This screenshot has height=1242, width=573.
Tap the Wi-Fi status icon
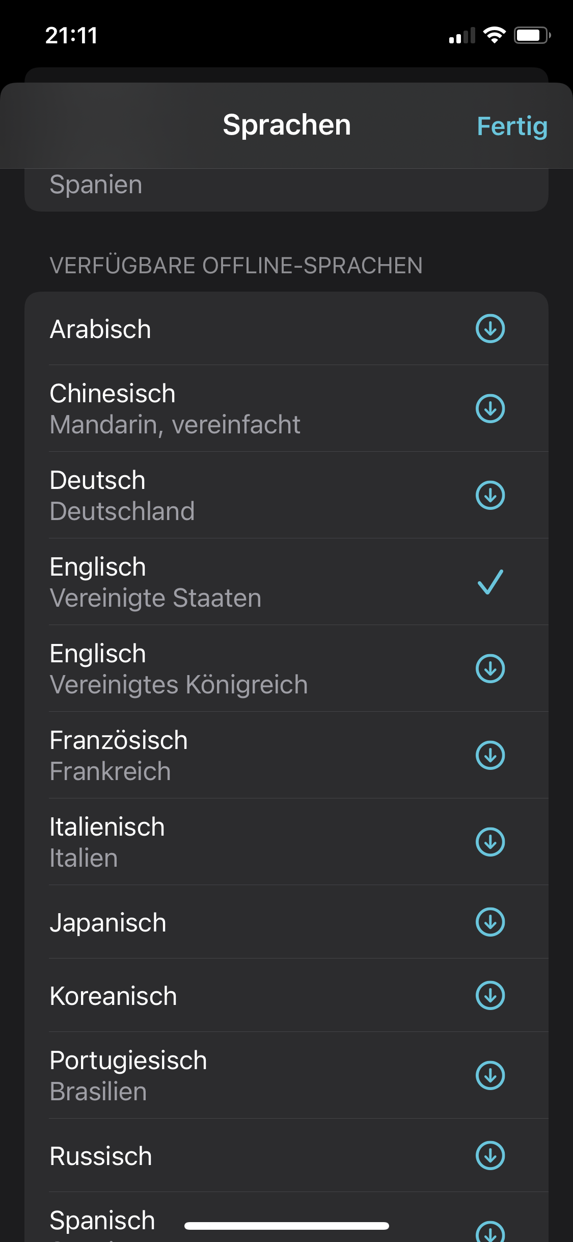point(494,35)
